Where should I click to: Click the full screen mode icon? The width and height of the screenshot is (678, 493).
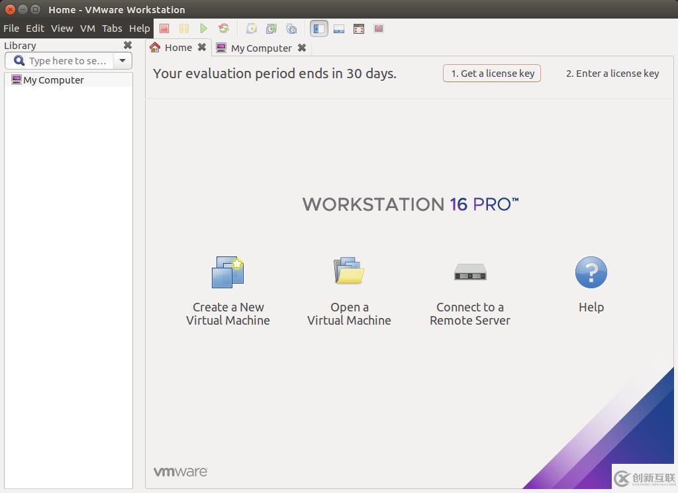click(359, 28)
